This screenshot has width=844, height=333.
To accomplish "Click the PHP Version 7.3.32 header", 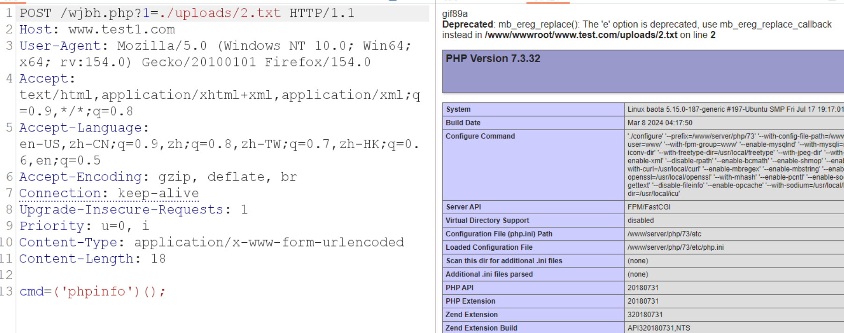I will point(493,58).
